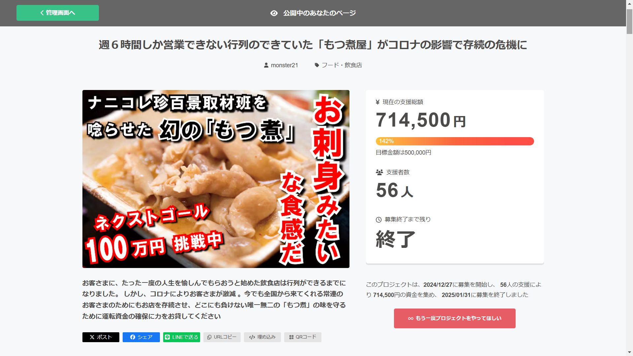Screen dimensions: 633x356
Task: Open the monster21 user profile link
Action: coord(284,65)
